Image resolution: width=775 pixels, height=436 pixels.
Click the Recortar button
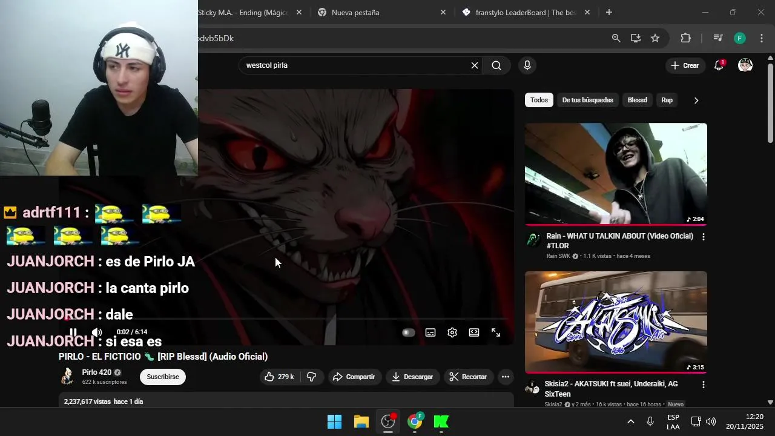468,377
